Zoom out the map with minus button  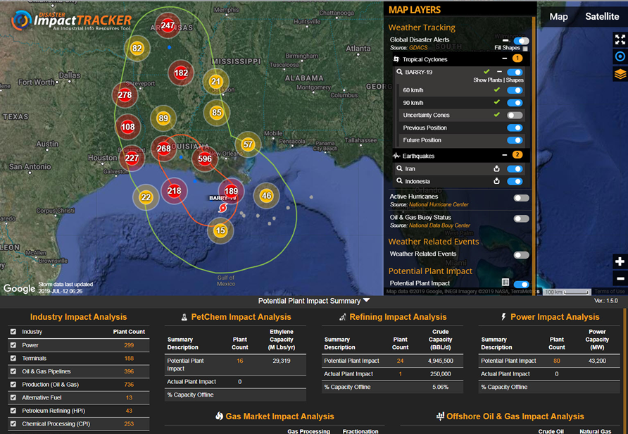(620, 278)
